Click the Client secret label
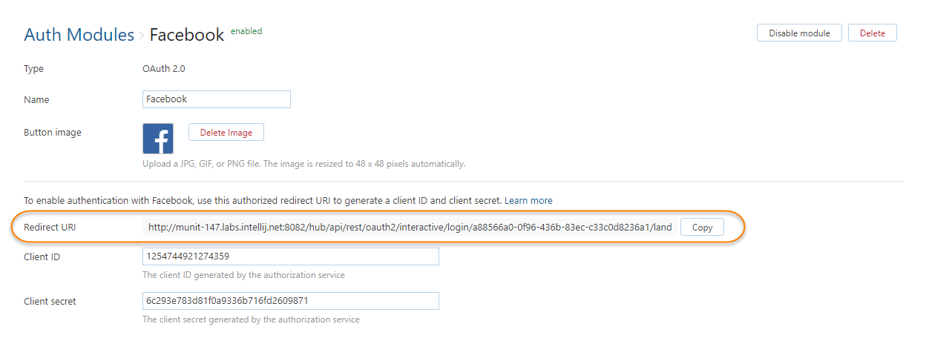 [50, 302]
